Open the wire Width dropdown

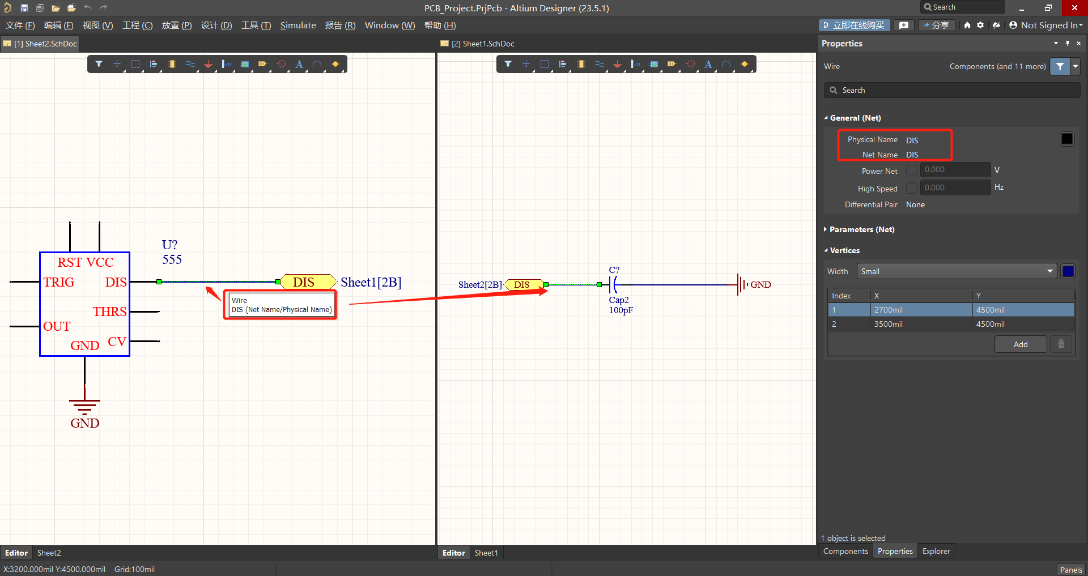pyautogui.click(x=957, y=271)
